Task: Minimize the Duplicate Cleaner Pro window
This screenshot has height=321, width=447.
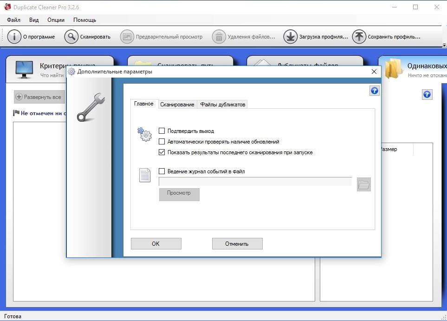Action: click(x=395, y=7)
